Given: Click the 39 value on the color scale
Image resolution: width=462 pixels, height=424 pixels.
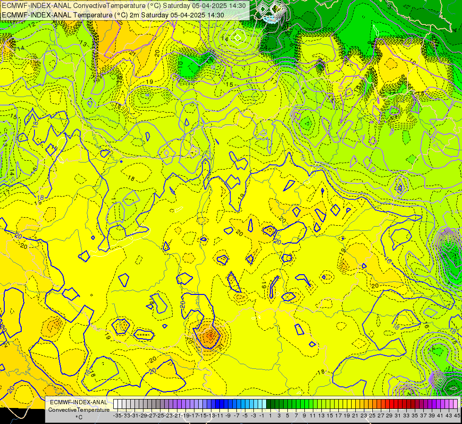Looking at the screenshot, I should [x=432, y=416].
